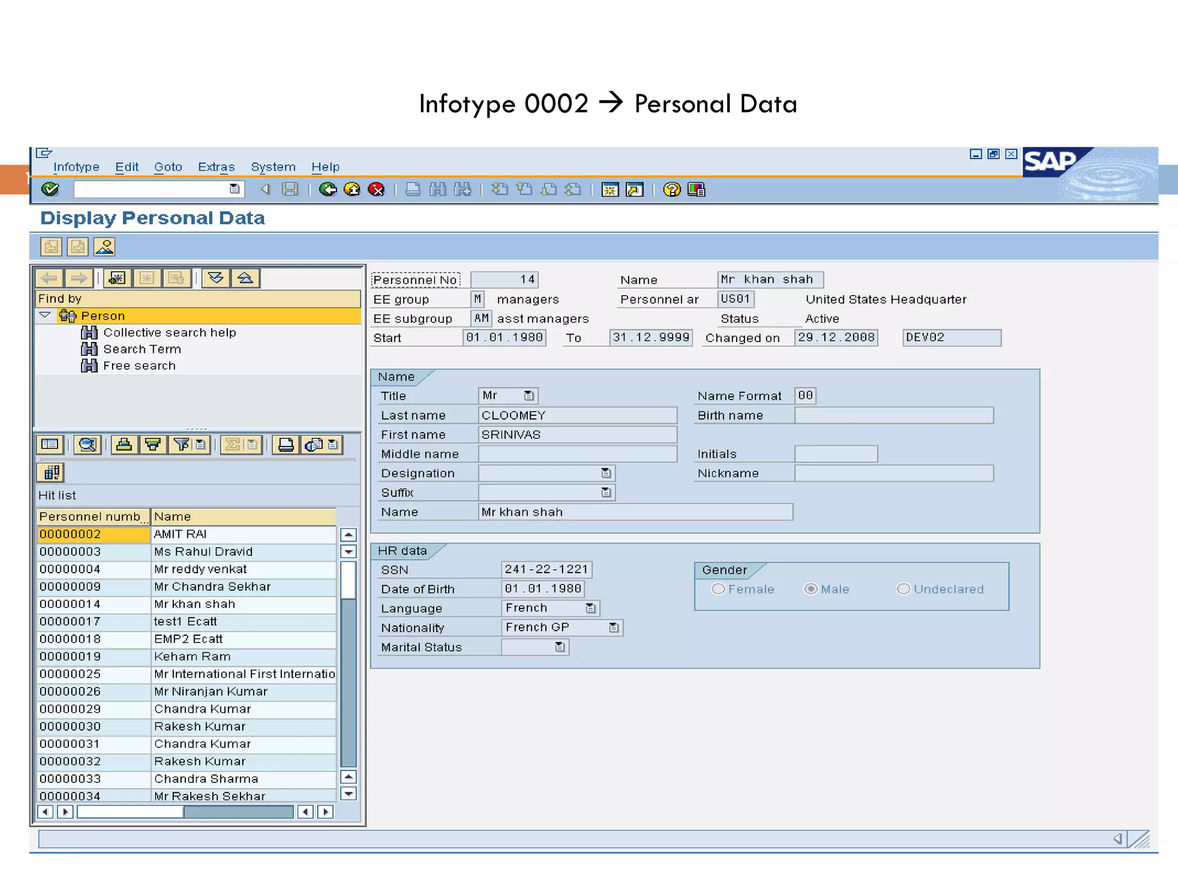Click Search Term in the tree
Viewport: 1178px width, 883px height.
pos(142,349)
